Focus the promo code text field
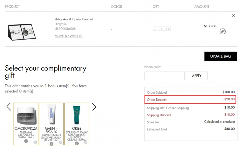This screenshot has width=240, height=147. coord(164,76)
